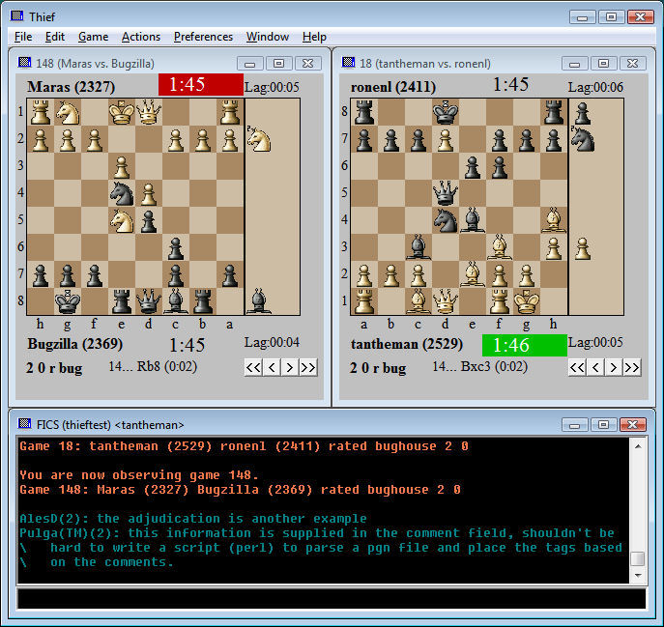
Task: Click the tantheman green clock showing 1:46
Action: click(x=524, y=345)
